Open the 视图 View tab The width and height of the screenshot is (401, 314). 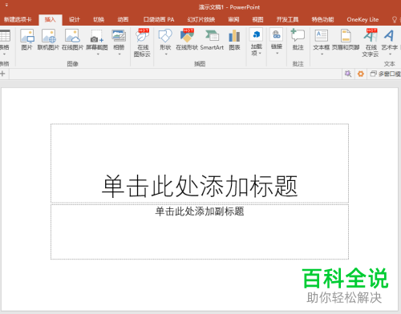click(257, 19)
